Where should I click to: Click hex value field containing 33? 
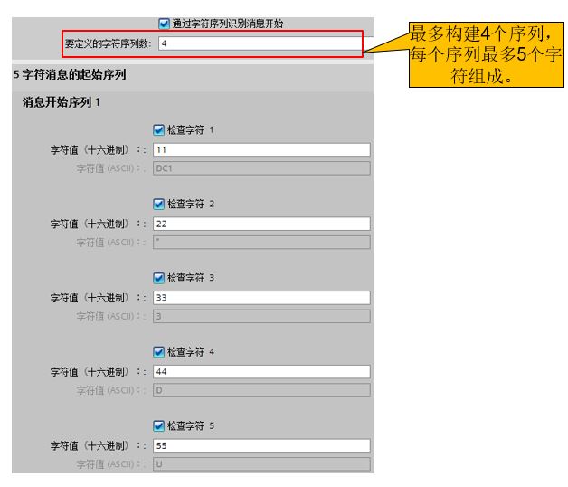262,298
